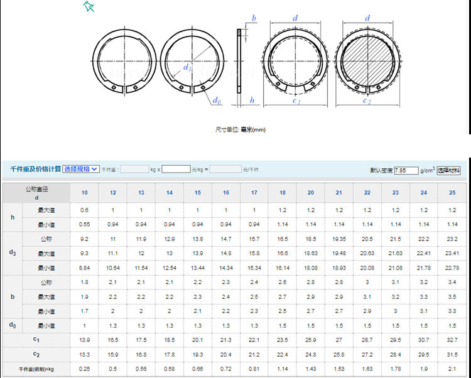Open nominal diameter 21 column link

pos(339,193)
